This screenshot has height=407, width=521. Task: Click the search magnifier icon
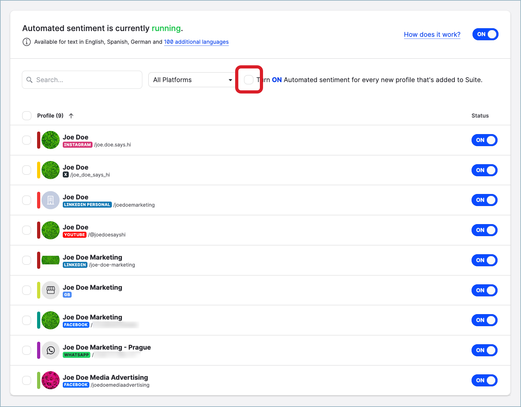[29, 80]
